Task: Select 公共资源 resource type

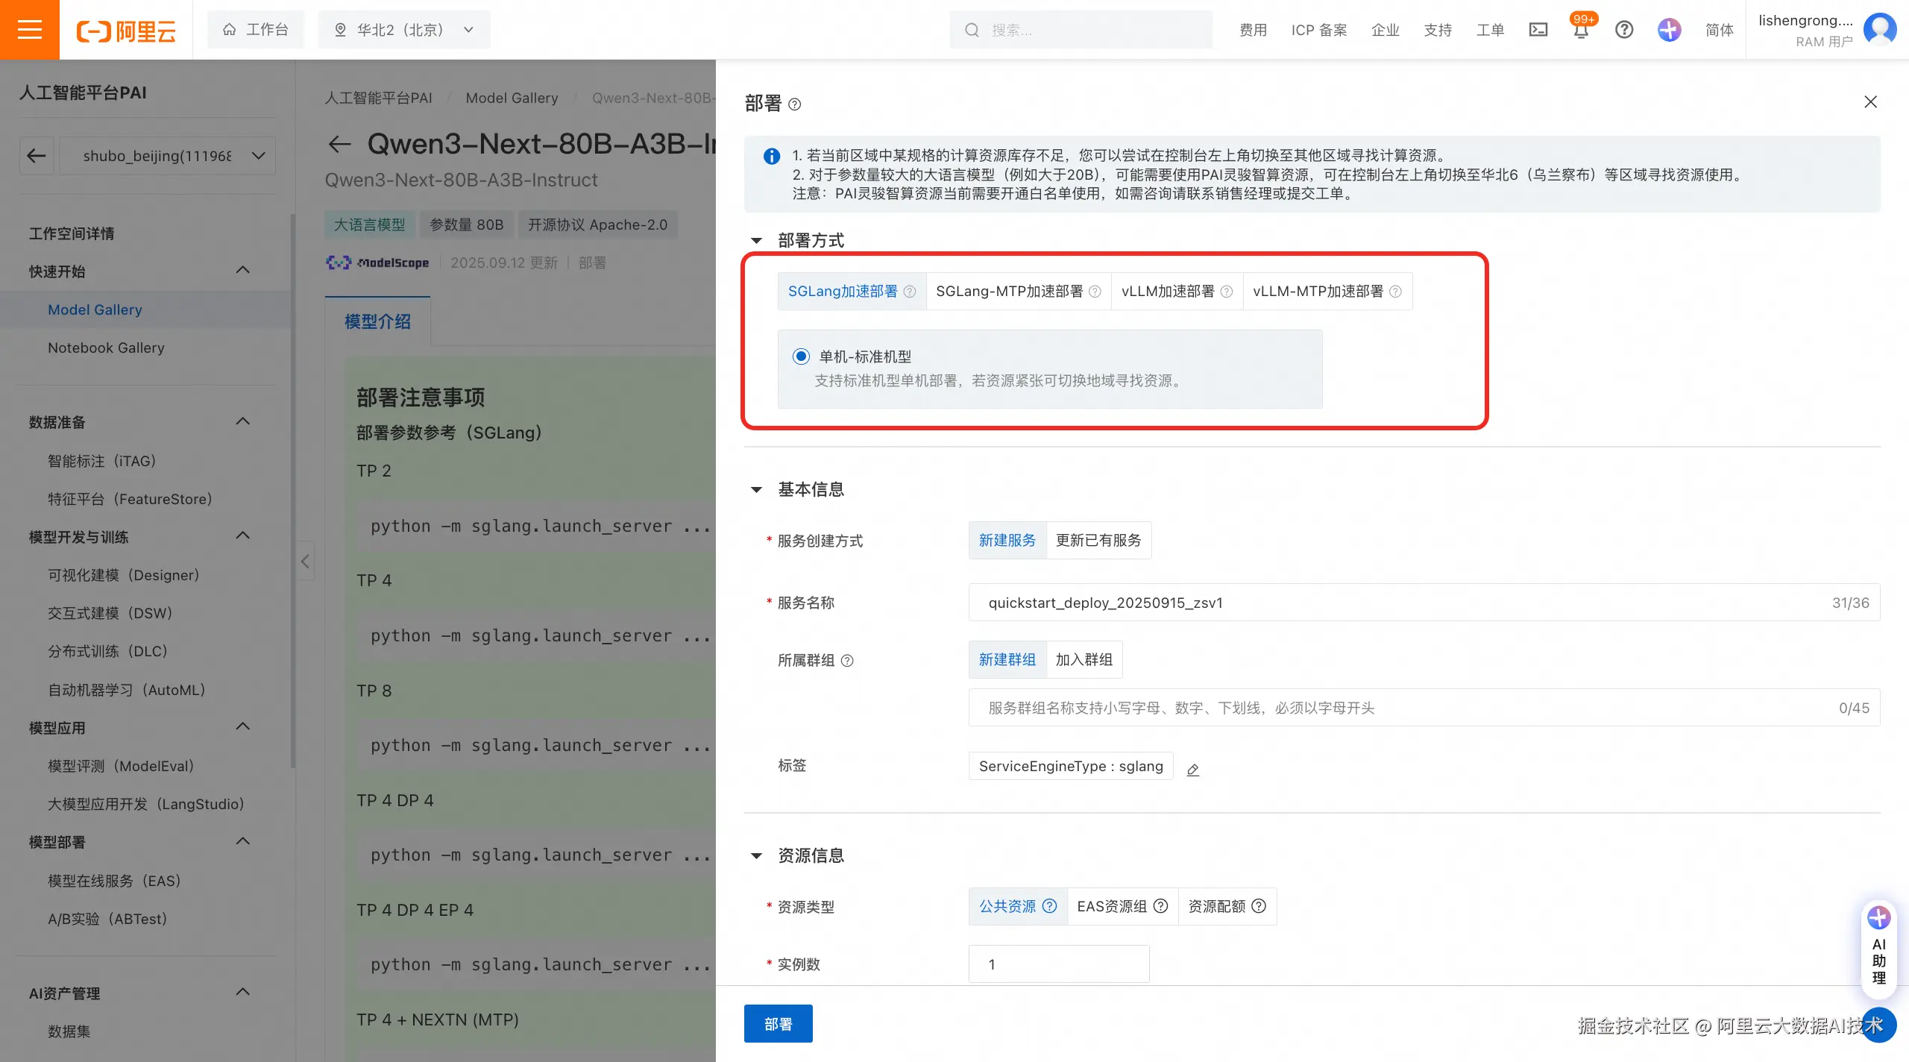Action: coord(1018,906)
